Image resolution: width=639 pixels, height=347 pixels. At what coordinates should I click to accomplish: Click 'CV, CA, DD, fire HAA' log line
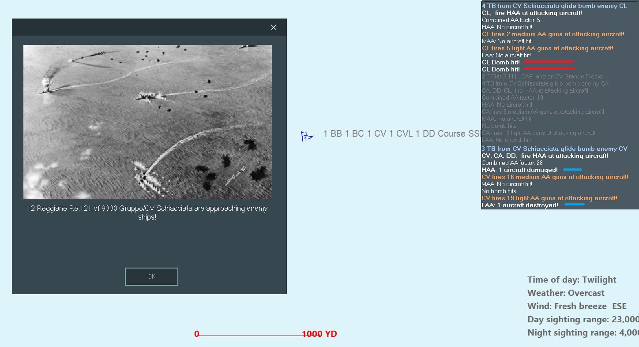[x=545, y=156]
